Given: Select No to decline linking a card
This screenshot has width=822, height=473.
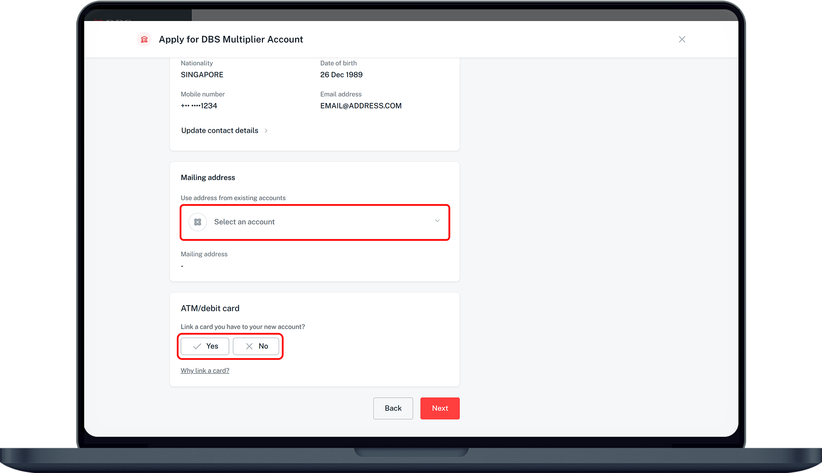Looking at the screenshot, I should (x=256, y=346).
